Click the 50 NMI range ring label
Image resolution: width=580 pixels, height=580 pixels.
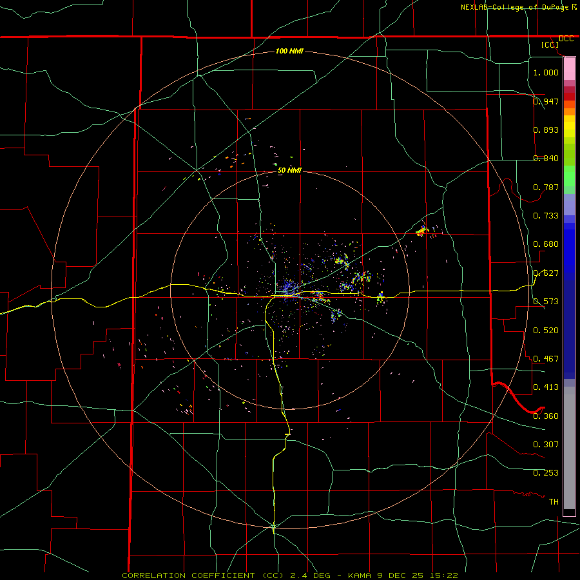(289, 170)
